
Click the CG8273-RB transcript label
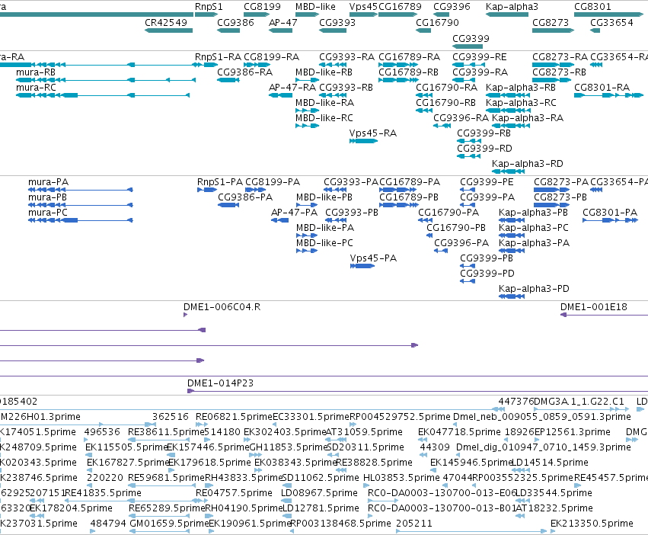tap(559, 72)
